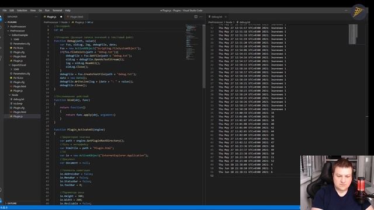Viewport: 374px width, 210px height.
Task: Open the Terminal menu
Action: click(57, 10)
